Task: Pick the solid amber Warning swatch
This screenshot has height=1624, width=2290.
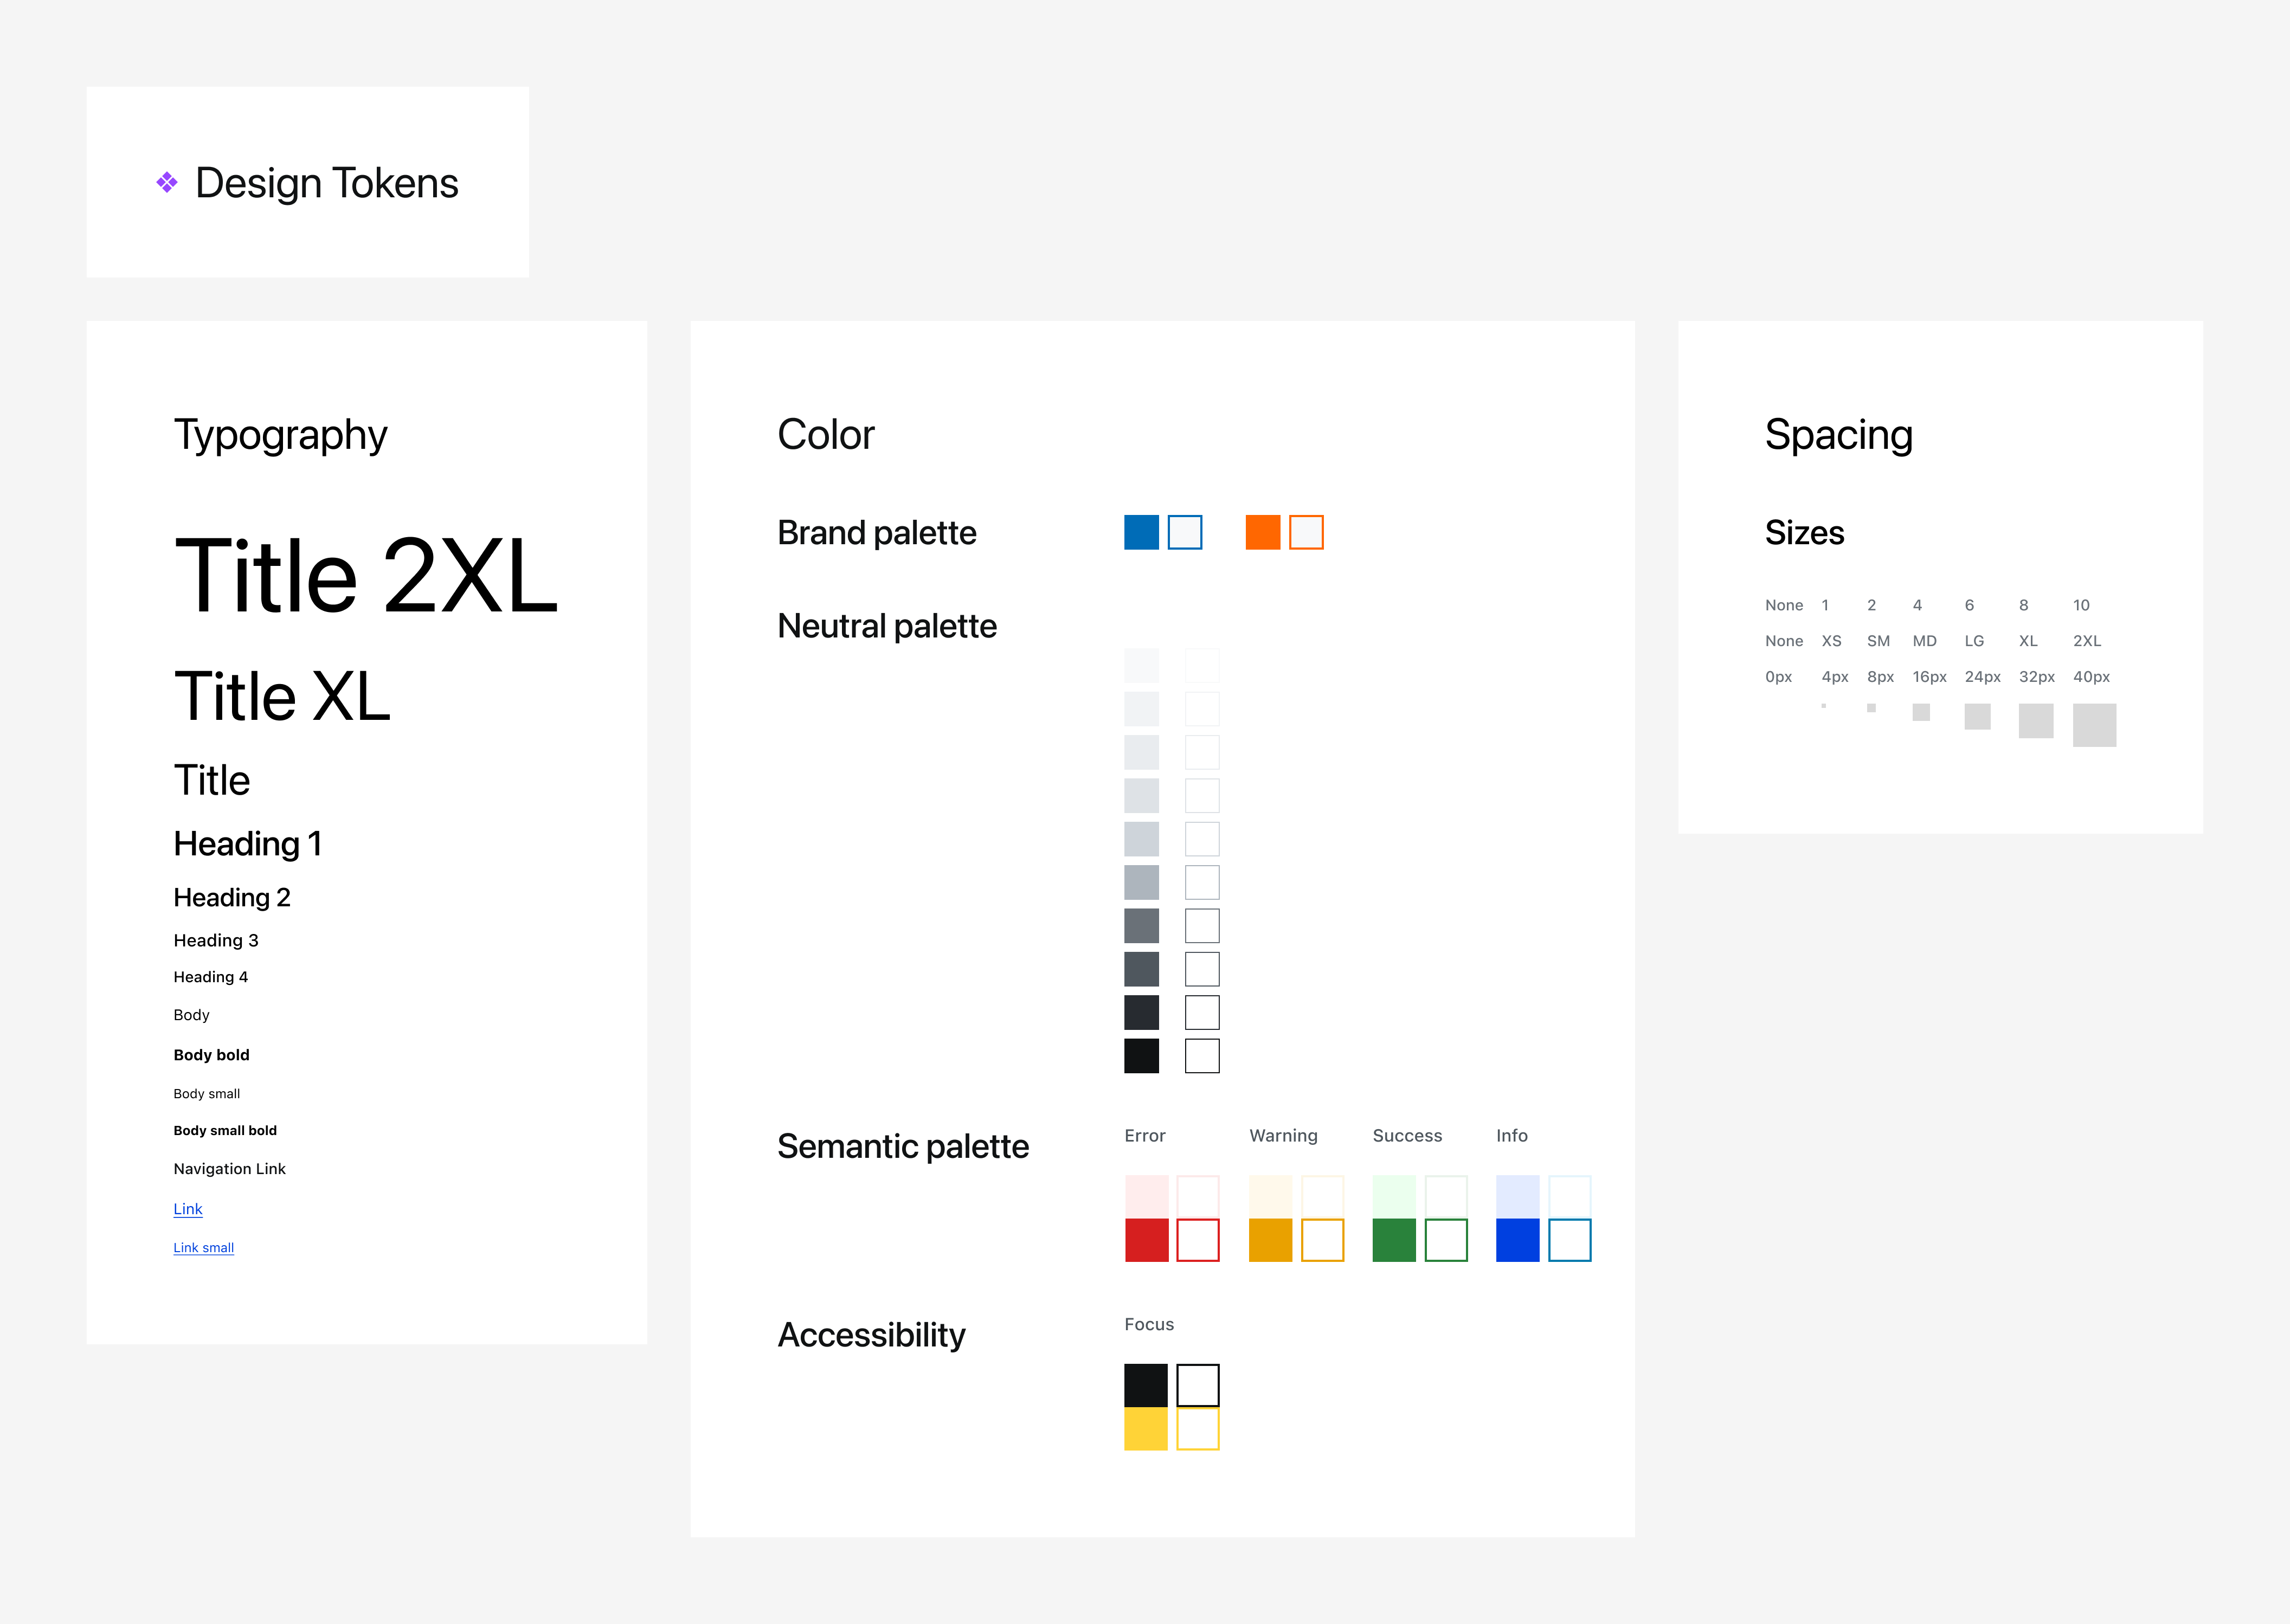Action: (x=1271, y=1240)
